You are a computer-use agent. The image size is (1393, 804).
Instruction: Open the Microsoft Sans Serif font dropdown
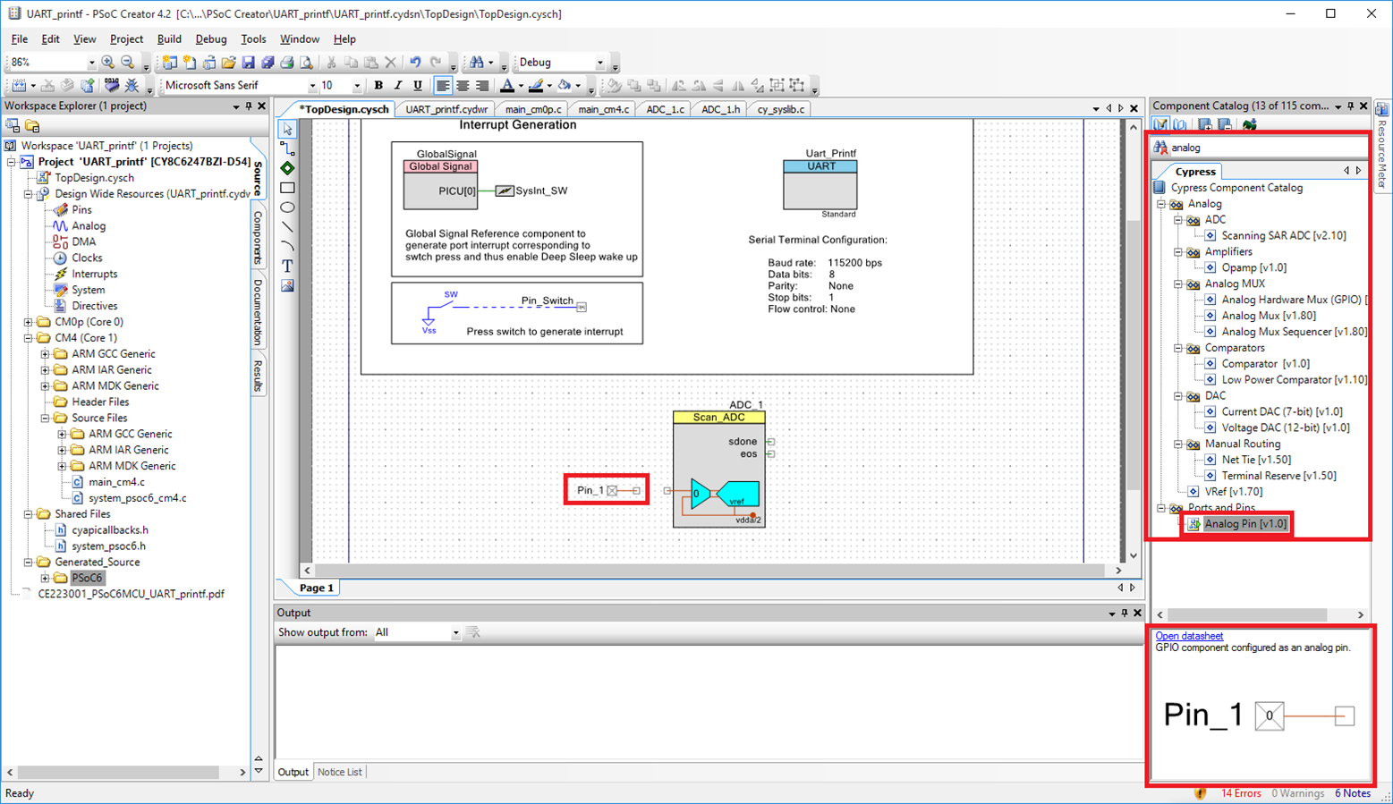click(312, 86)
